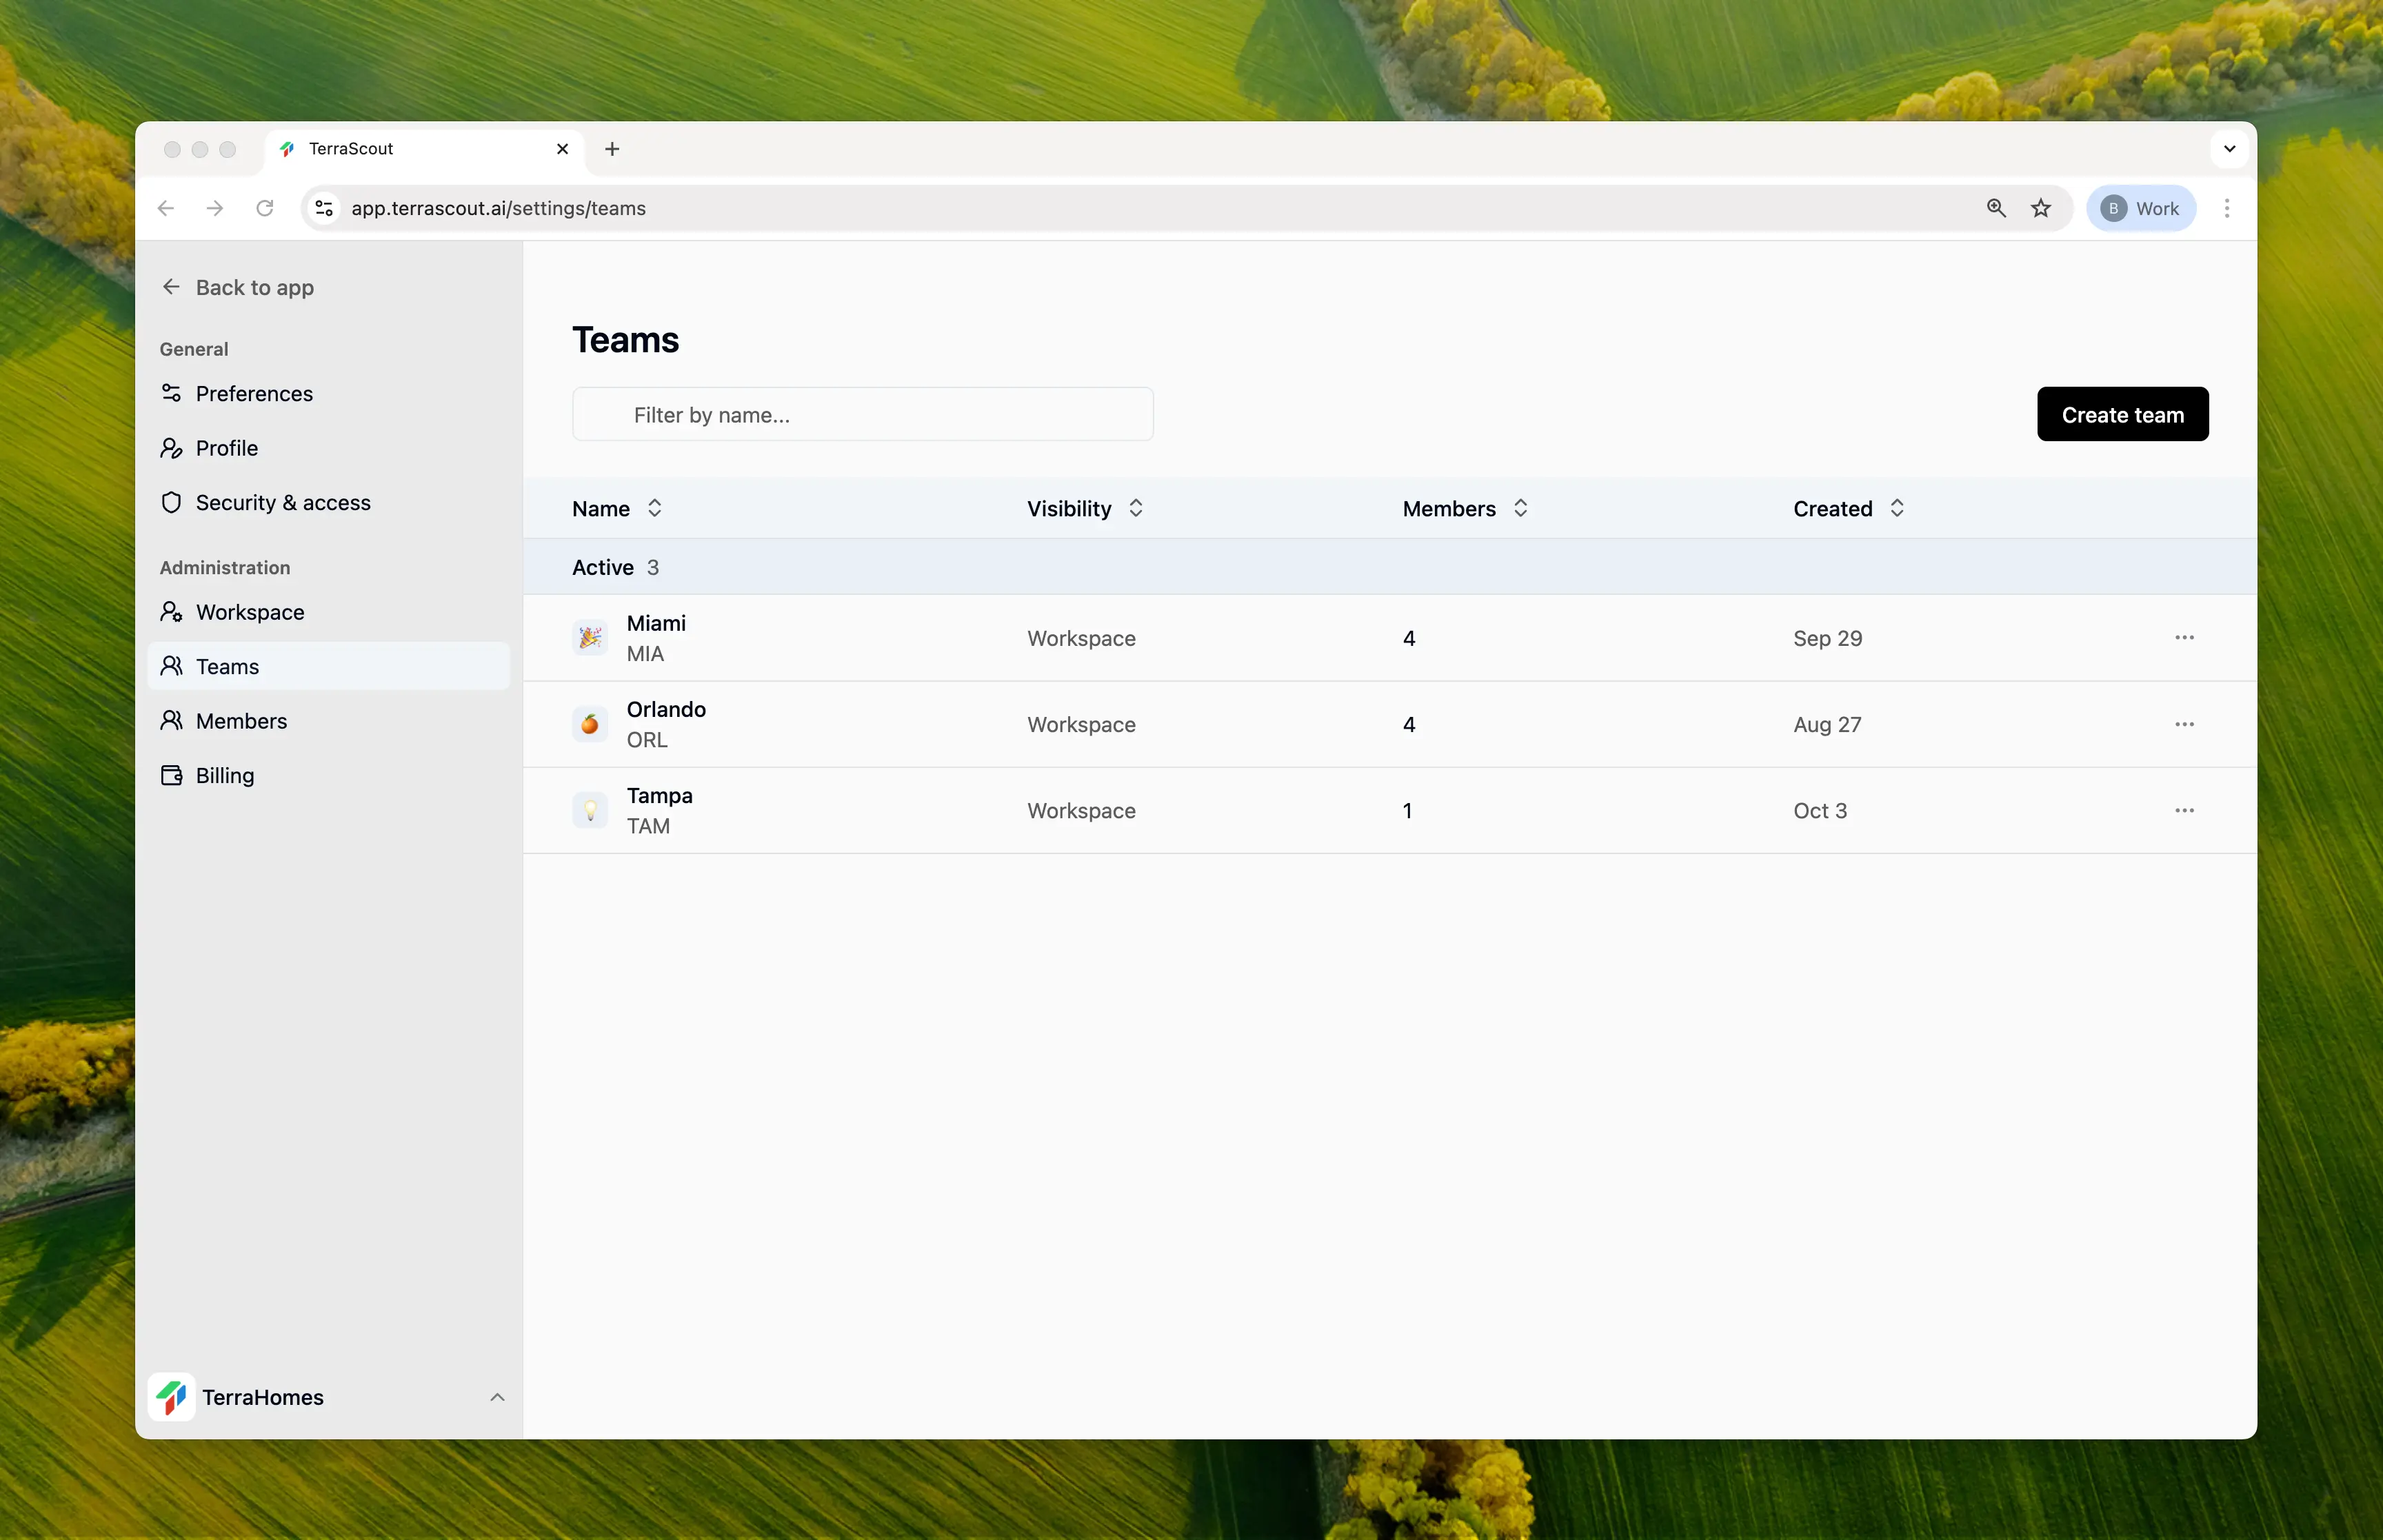This screenshot has height=1540, width=2383.
Task: Reload the page using refresh icon
Action: coord(265,208)
